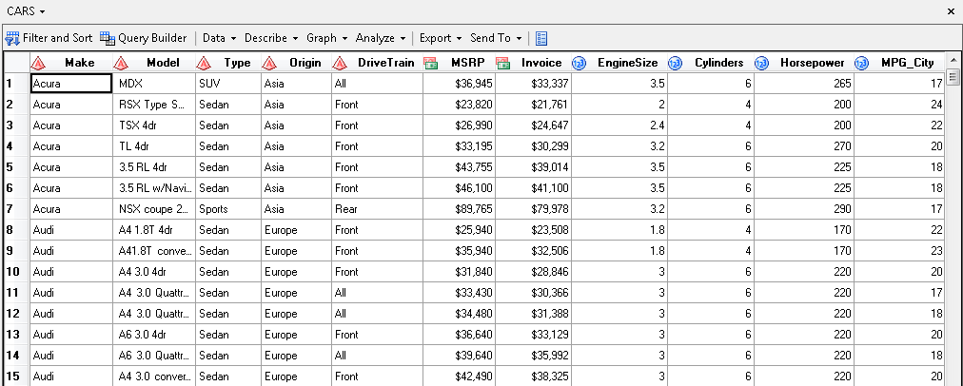Click the Make column character-type icon
This screenshot has width=963, height=386.
click(x=39, y=63)
